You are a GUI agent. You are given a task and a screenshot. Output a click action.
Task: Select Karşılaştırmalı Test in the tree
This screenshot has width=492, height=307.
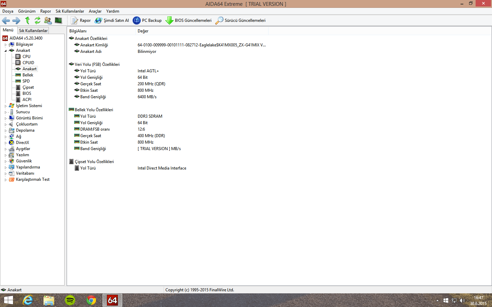[x=33, y=179]
